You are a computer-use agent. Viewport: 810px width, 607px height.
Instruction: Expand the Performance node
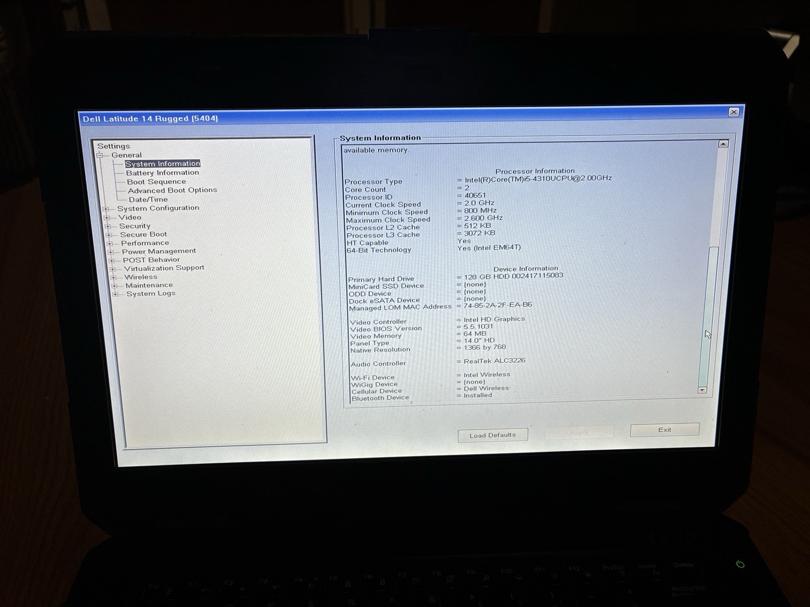110,244
